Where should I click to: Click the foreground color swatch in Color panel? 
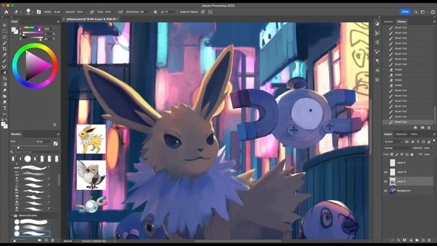[x=13, y=29]
